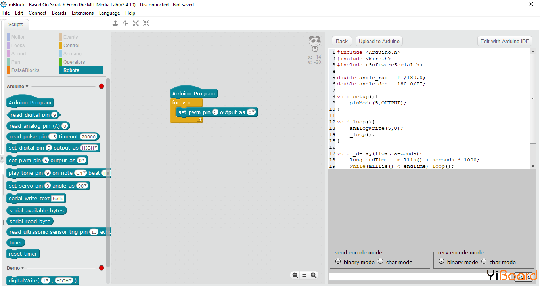Open angle 90 dropdown in set servo block
The image size is (540, 286).
tap(82, 186)
